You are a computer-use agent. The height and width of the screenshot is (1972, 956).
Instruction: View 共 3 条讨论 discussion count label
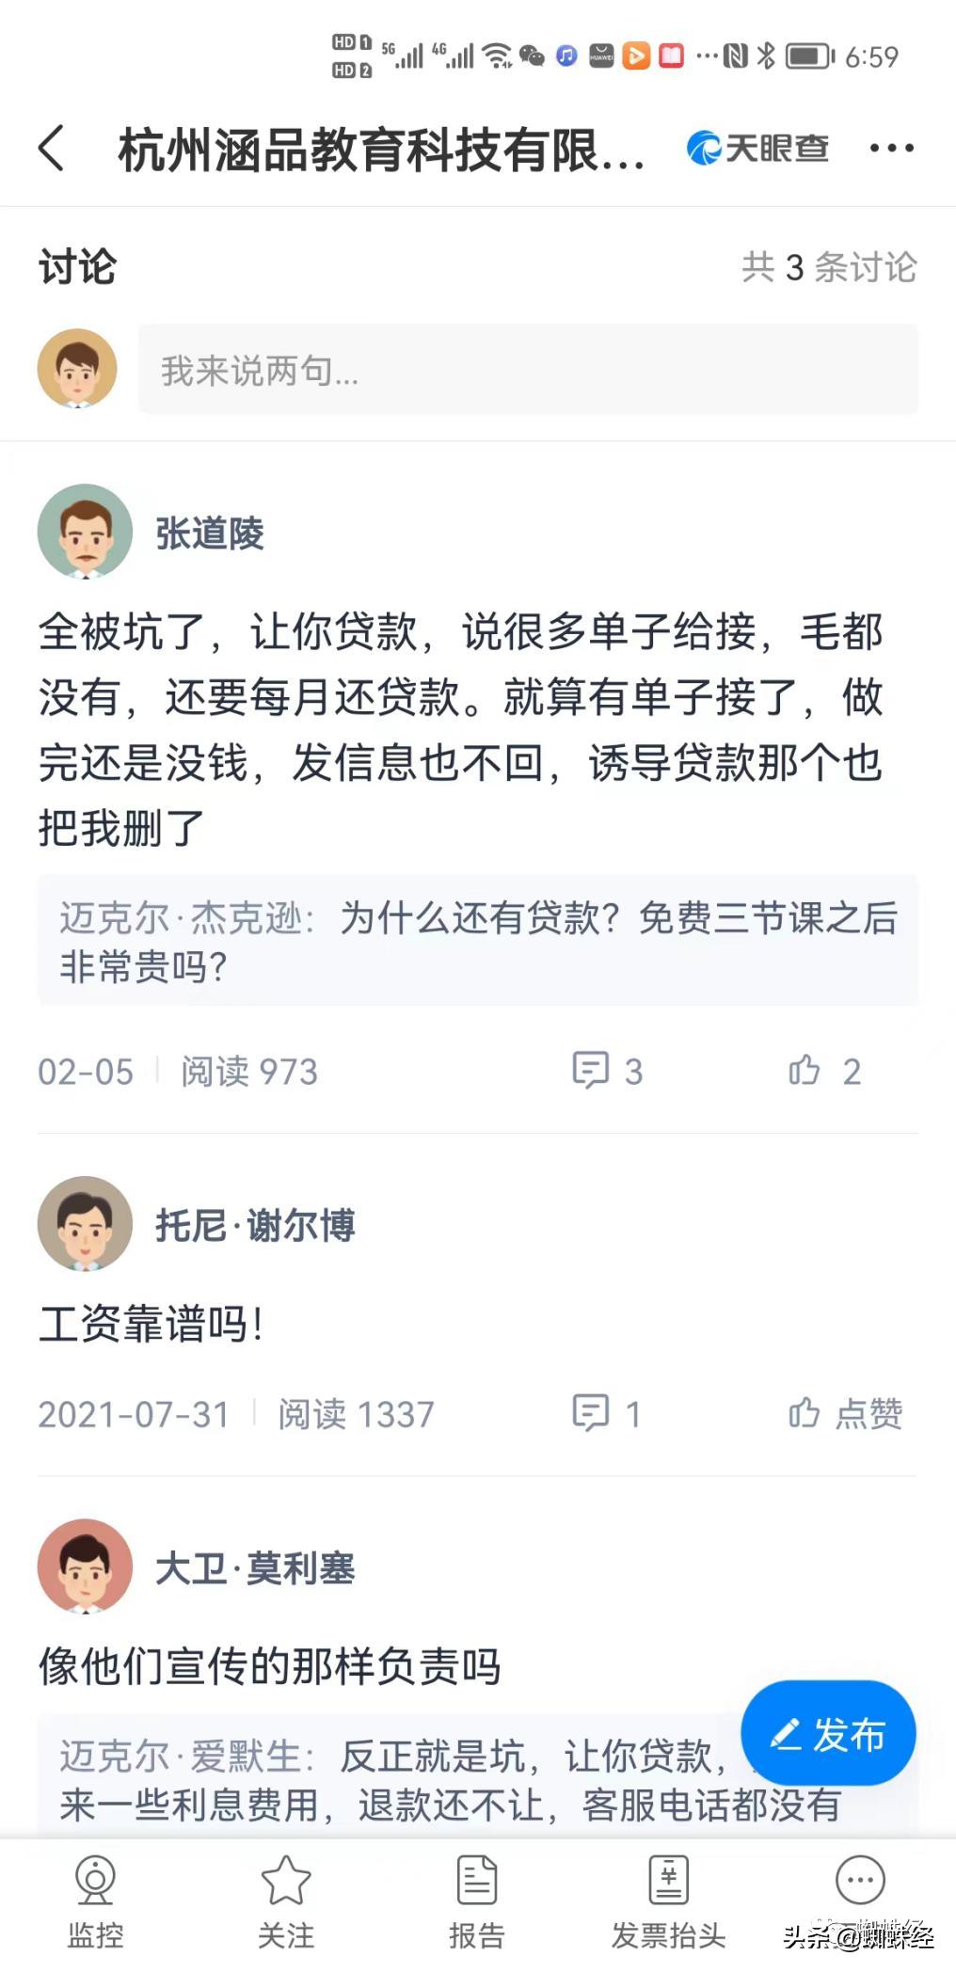click(828, 268)
